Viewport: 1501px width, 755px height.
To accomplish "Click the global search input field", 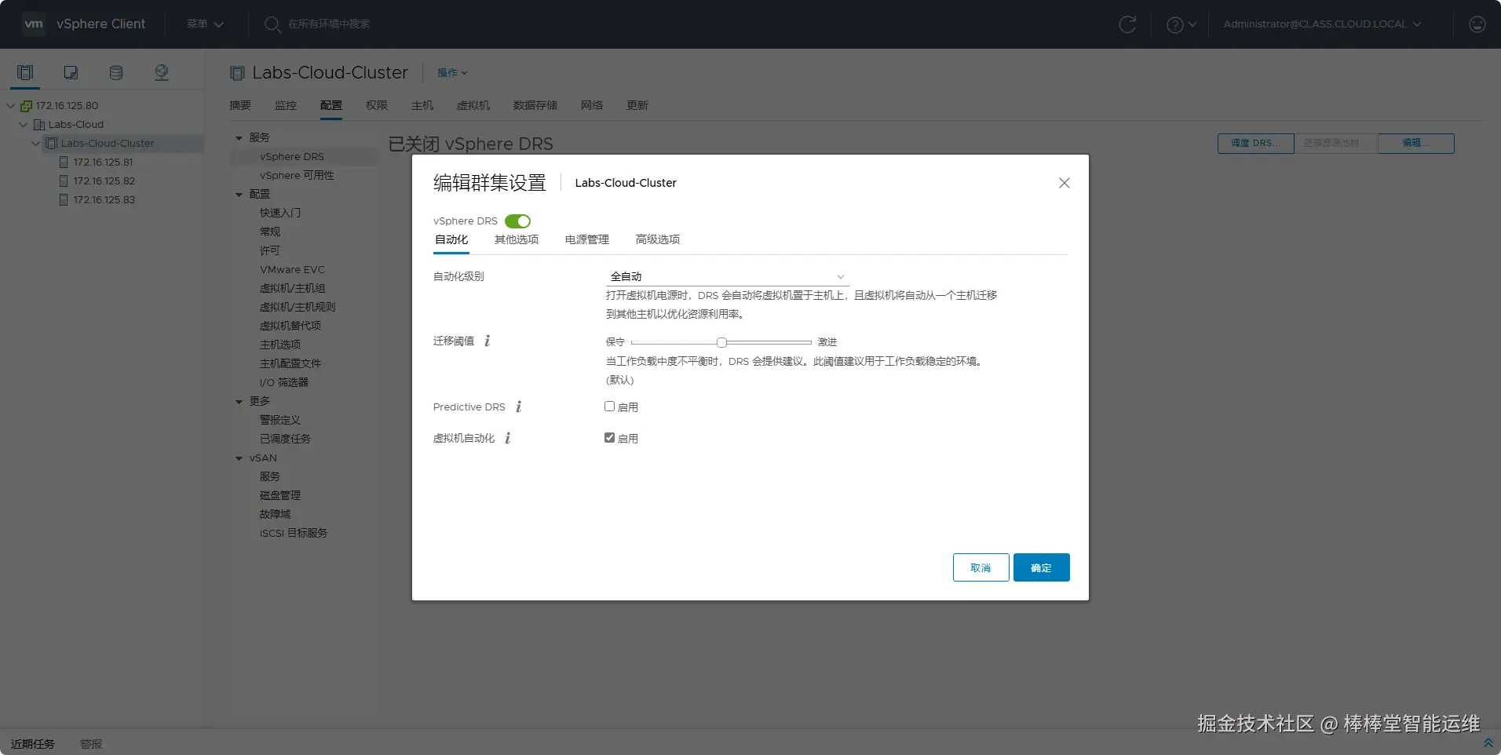I will (329, 24).
